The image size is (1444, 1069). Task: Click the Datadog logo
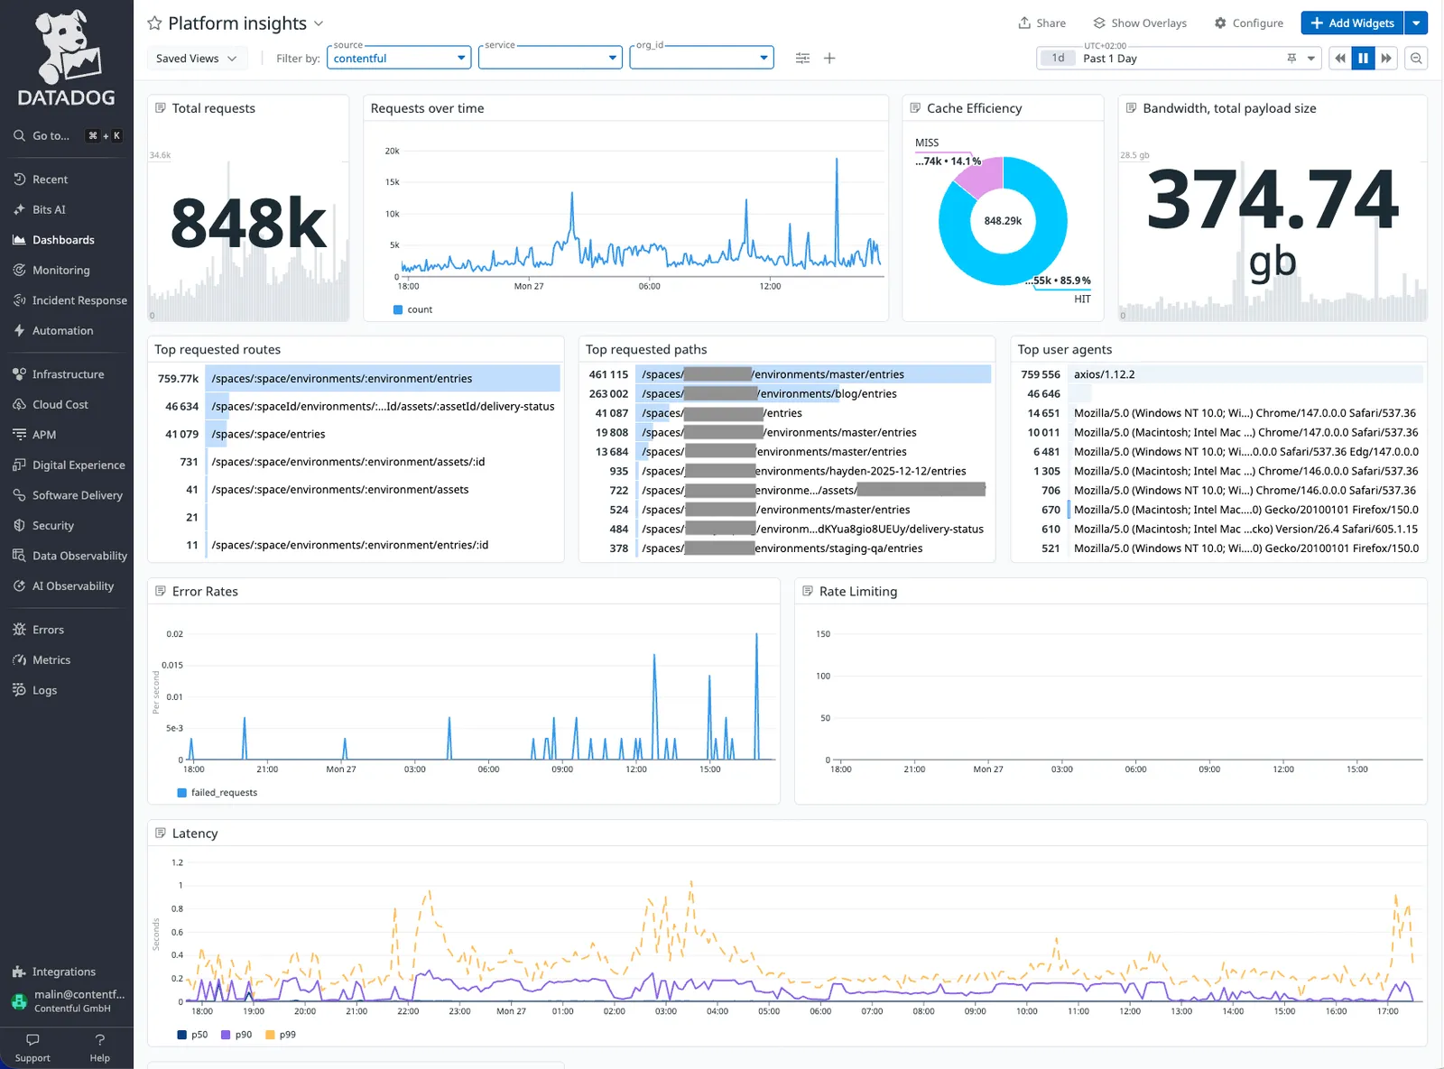67,59
